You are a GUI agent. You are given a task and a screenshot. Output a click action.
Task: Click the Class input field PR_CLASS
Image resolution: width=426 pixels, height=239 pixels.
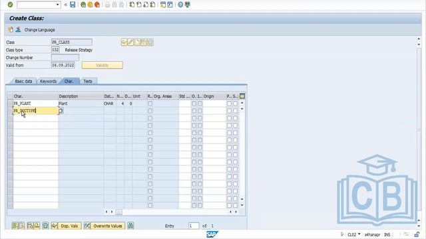point(72,42)
